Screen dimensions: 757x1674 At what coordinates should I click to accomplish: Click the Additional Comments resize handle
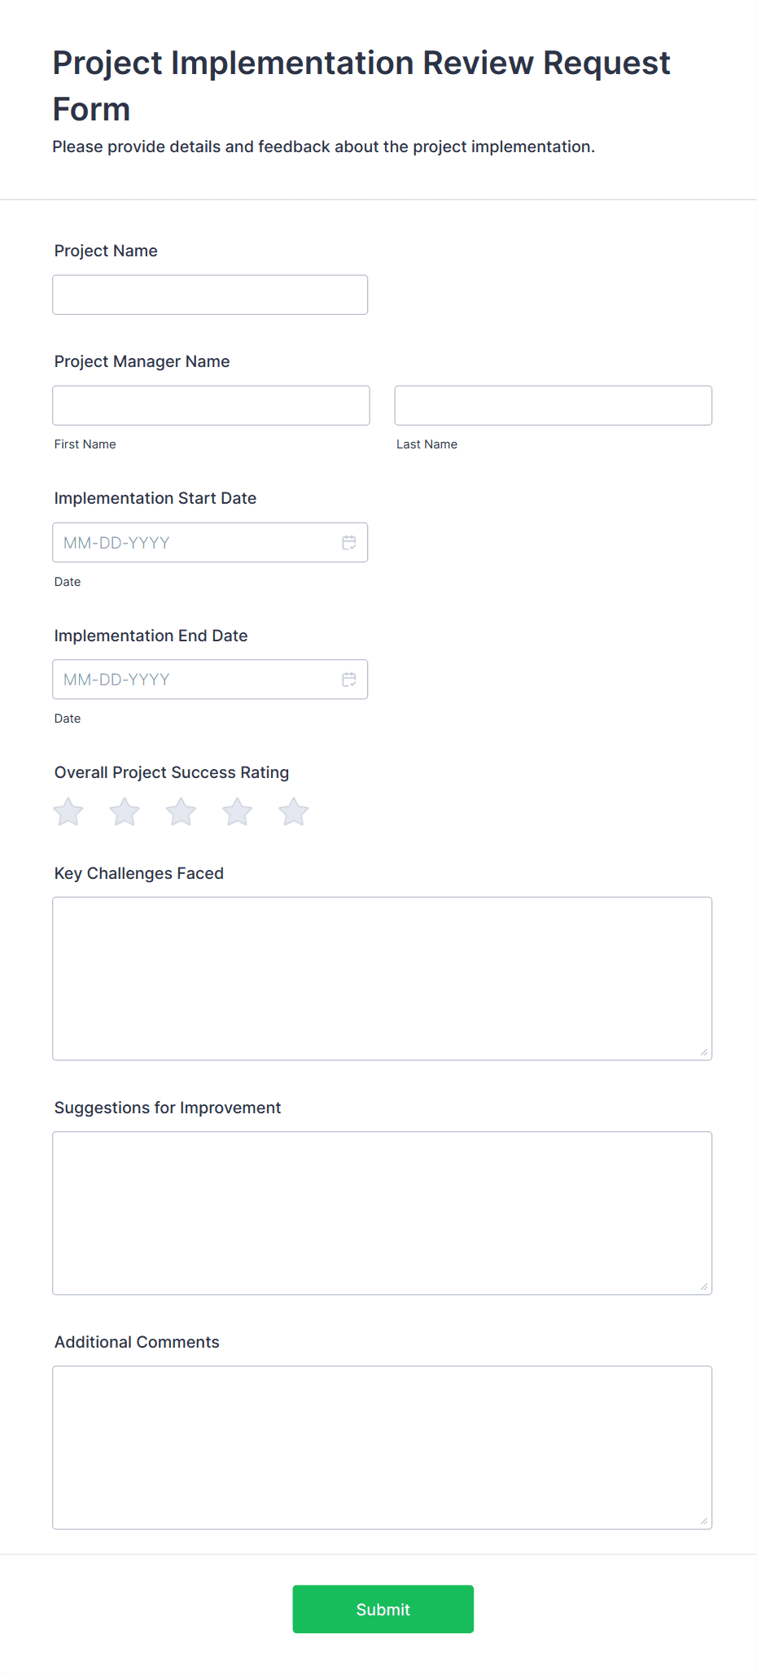[703, 1521]
